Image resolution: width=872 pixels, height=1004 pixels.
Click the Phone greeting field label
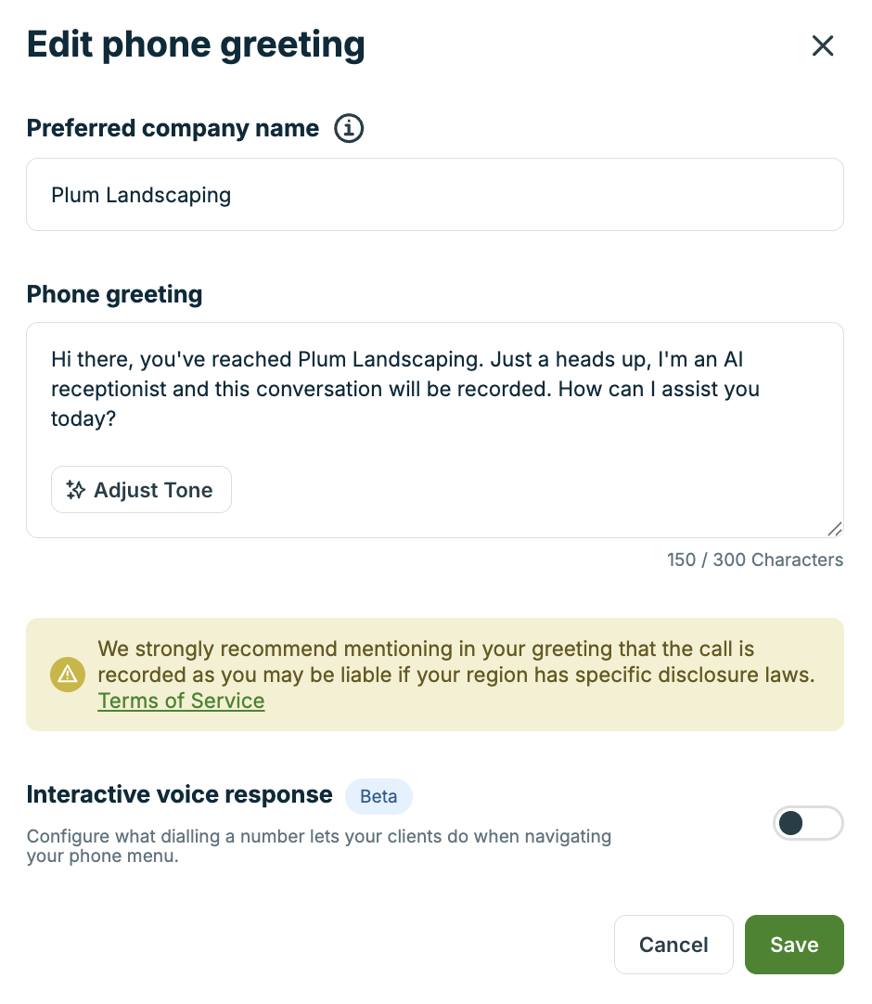[x=114, y=294]
